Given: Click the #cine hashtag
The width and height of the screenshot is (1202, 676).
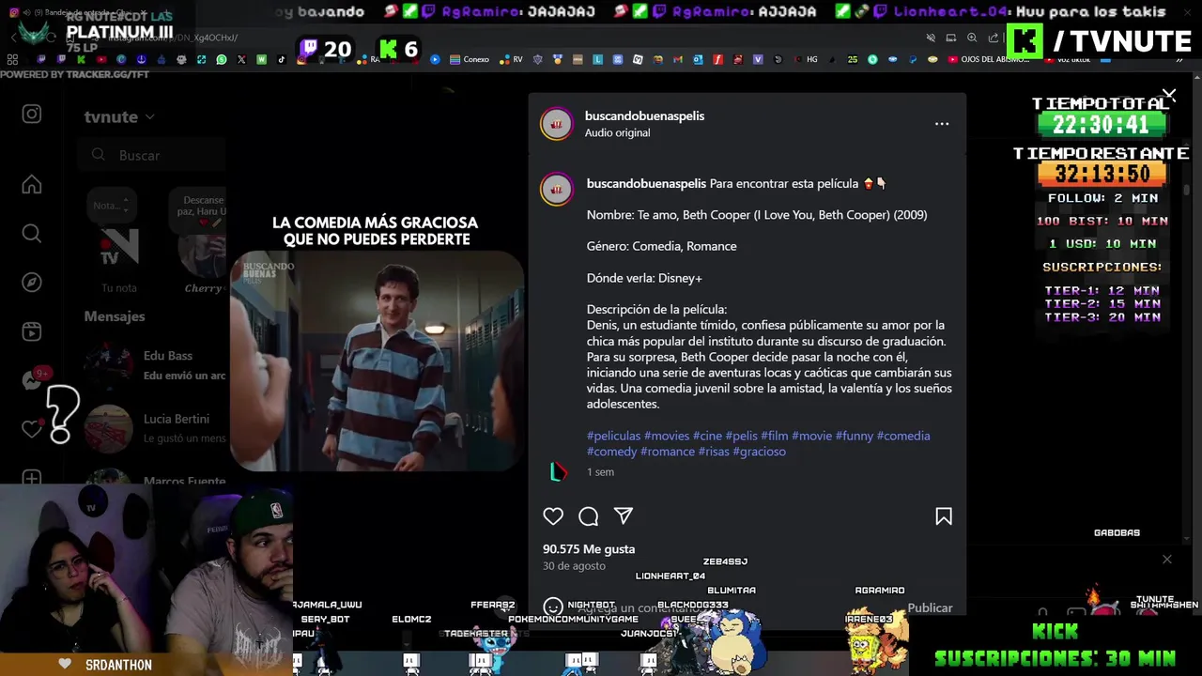Looking at the screenshot, I should 707,436.
